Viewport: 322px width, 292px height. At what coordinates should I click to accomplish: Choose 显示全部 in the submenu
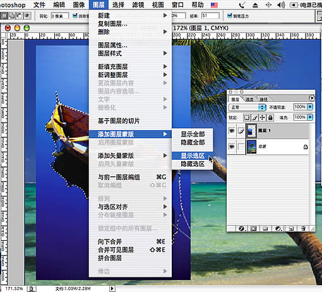coord(193,134)
